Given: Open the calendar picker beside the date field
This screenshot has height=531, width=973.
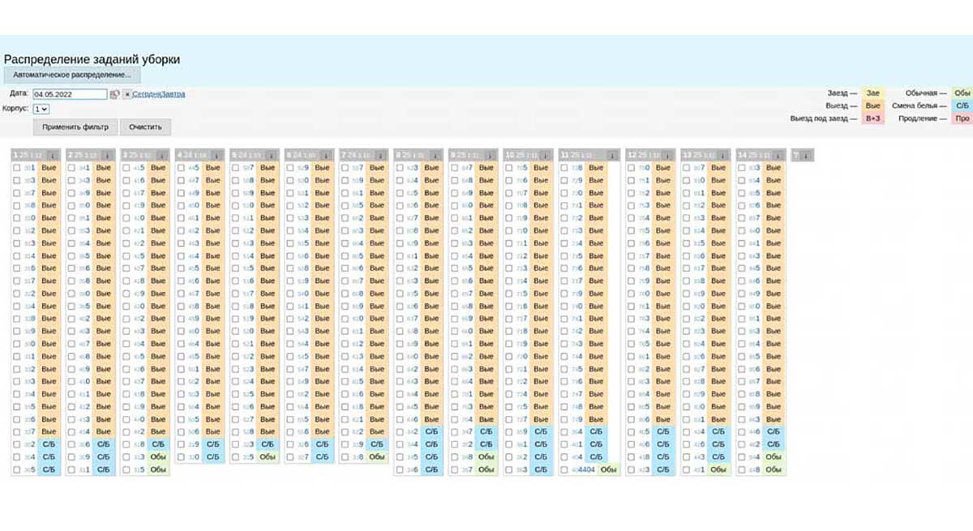Looking at the screenshot, I should coord(115,95).
